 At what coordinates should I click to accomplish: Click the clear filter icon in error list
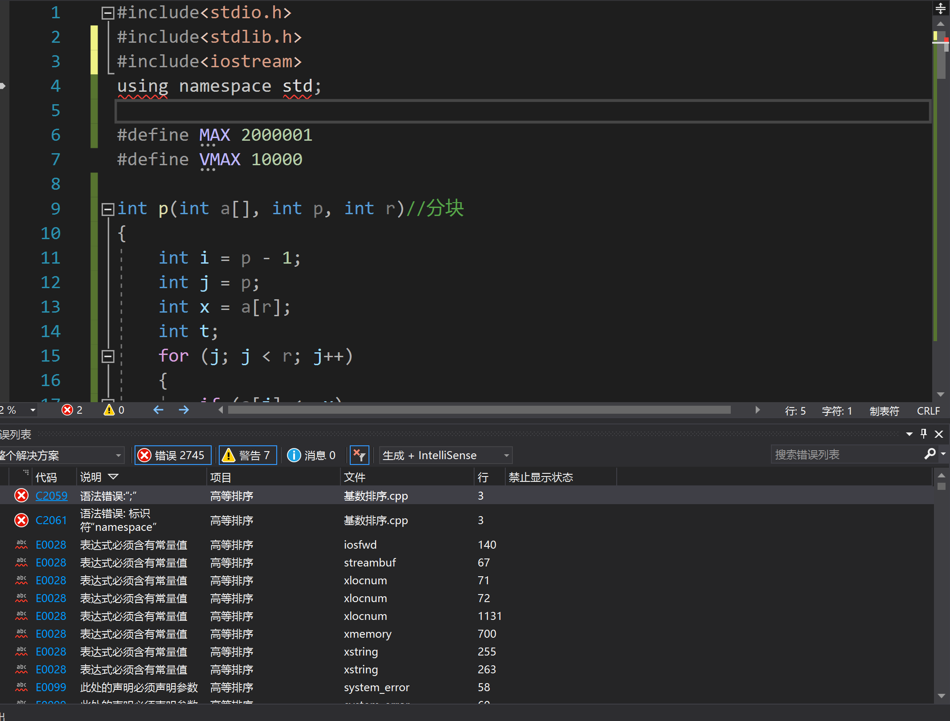(359, 455)
